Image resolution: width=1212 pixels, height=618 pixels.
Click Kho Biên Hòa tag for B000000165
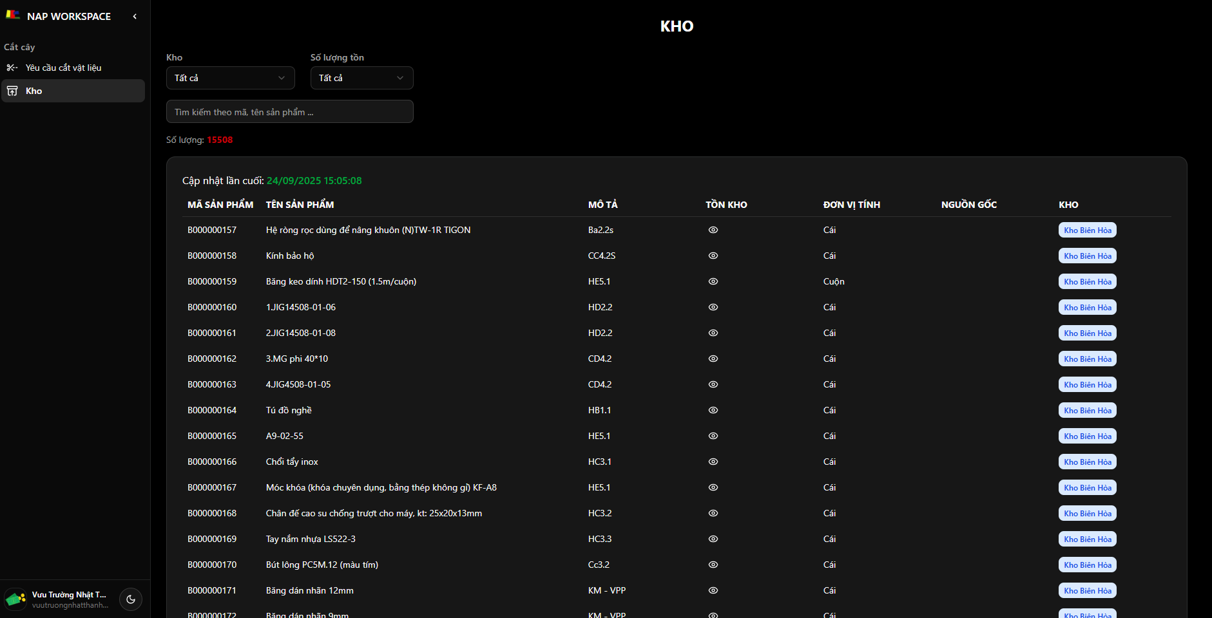pos(1087,436)
